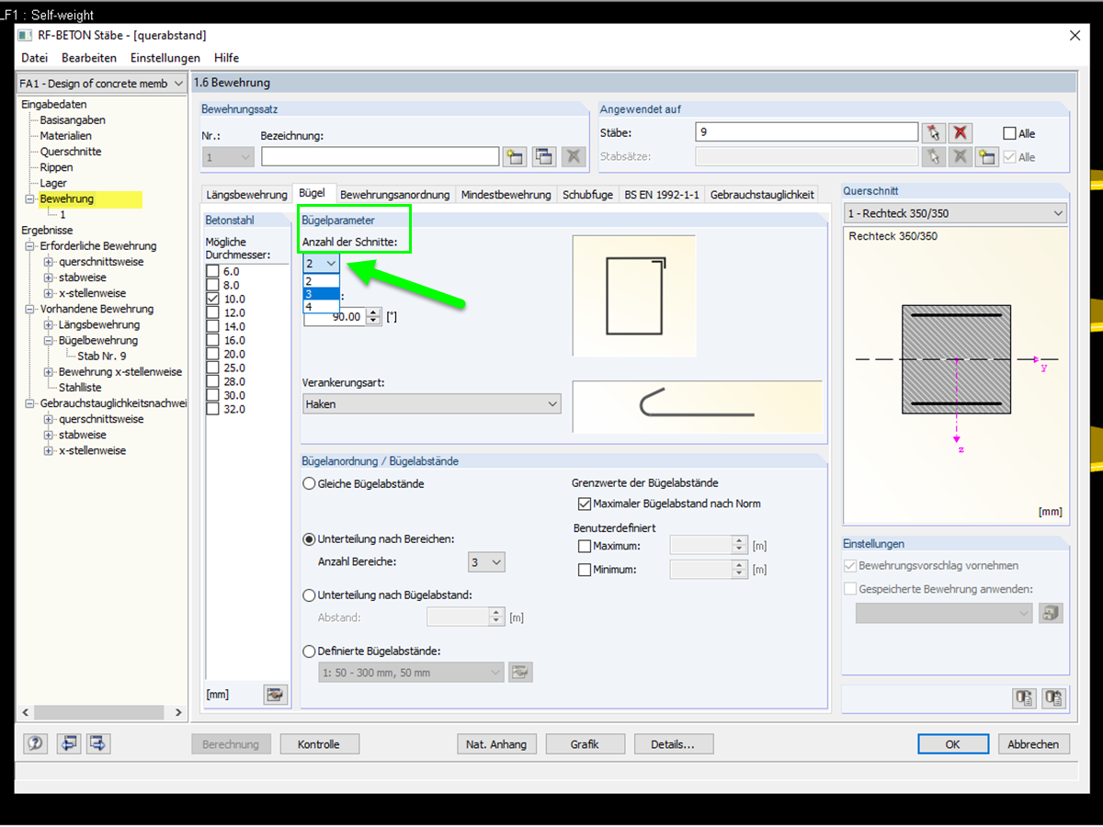Enable user-defined Maximum checkbox
Screen dimensions: 1103x827
click(x=585, y=546)
